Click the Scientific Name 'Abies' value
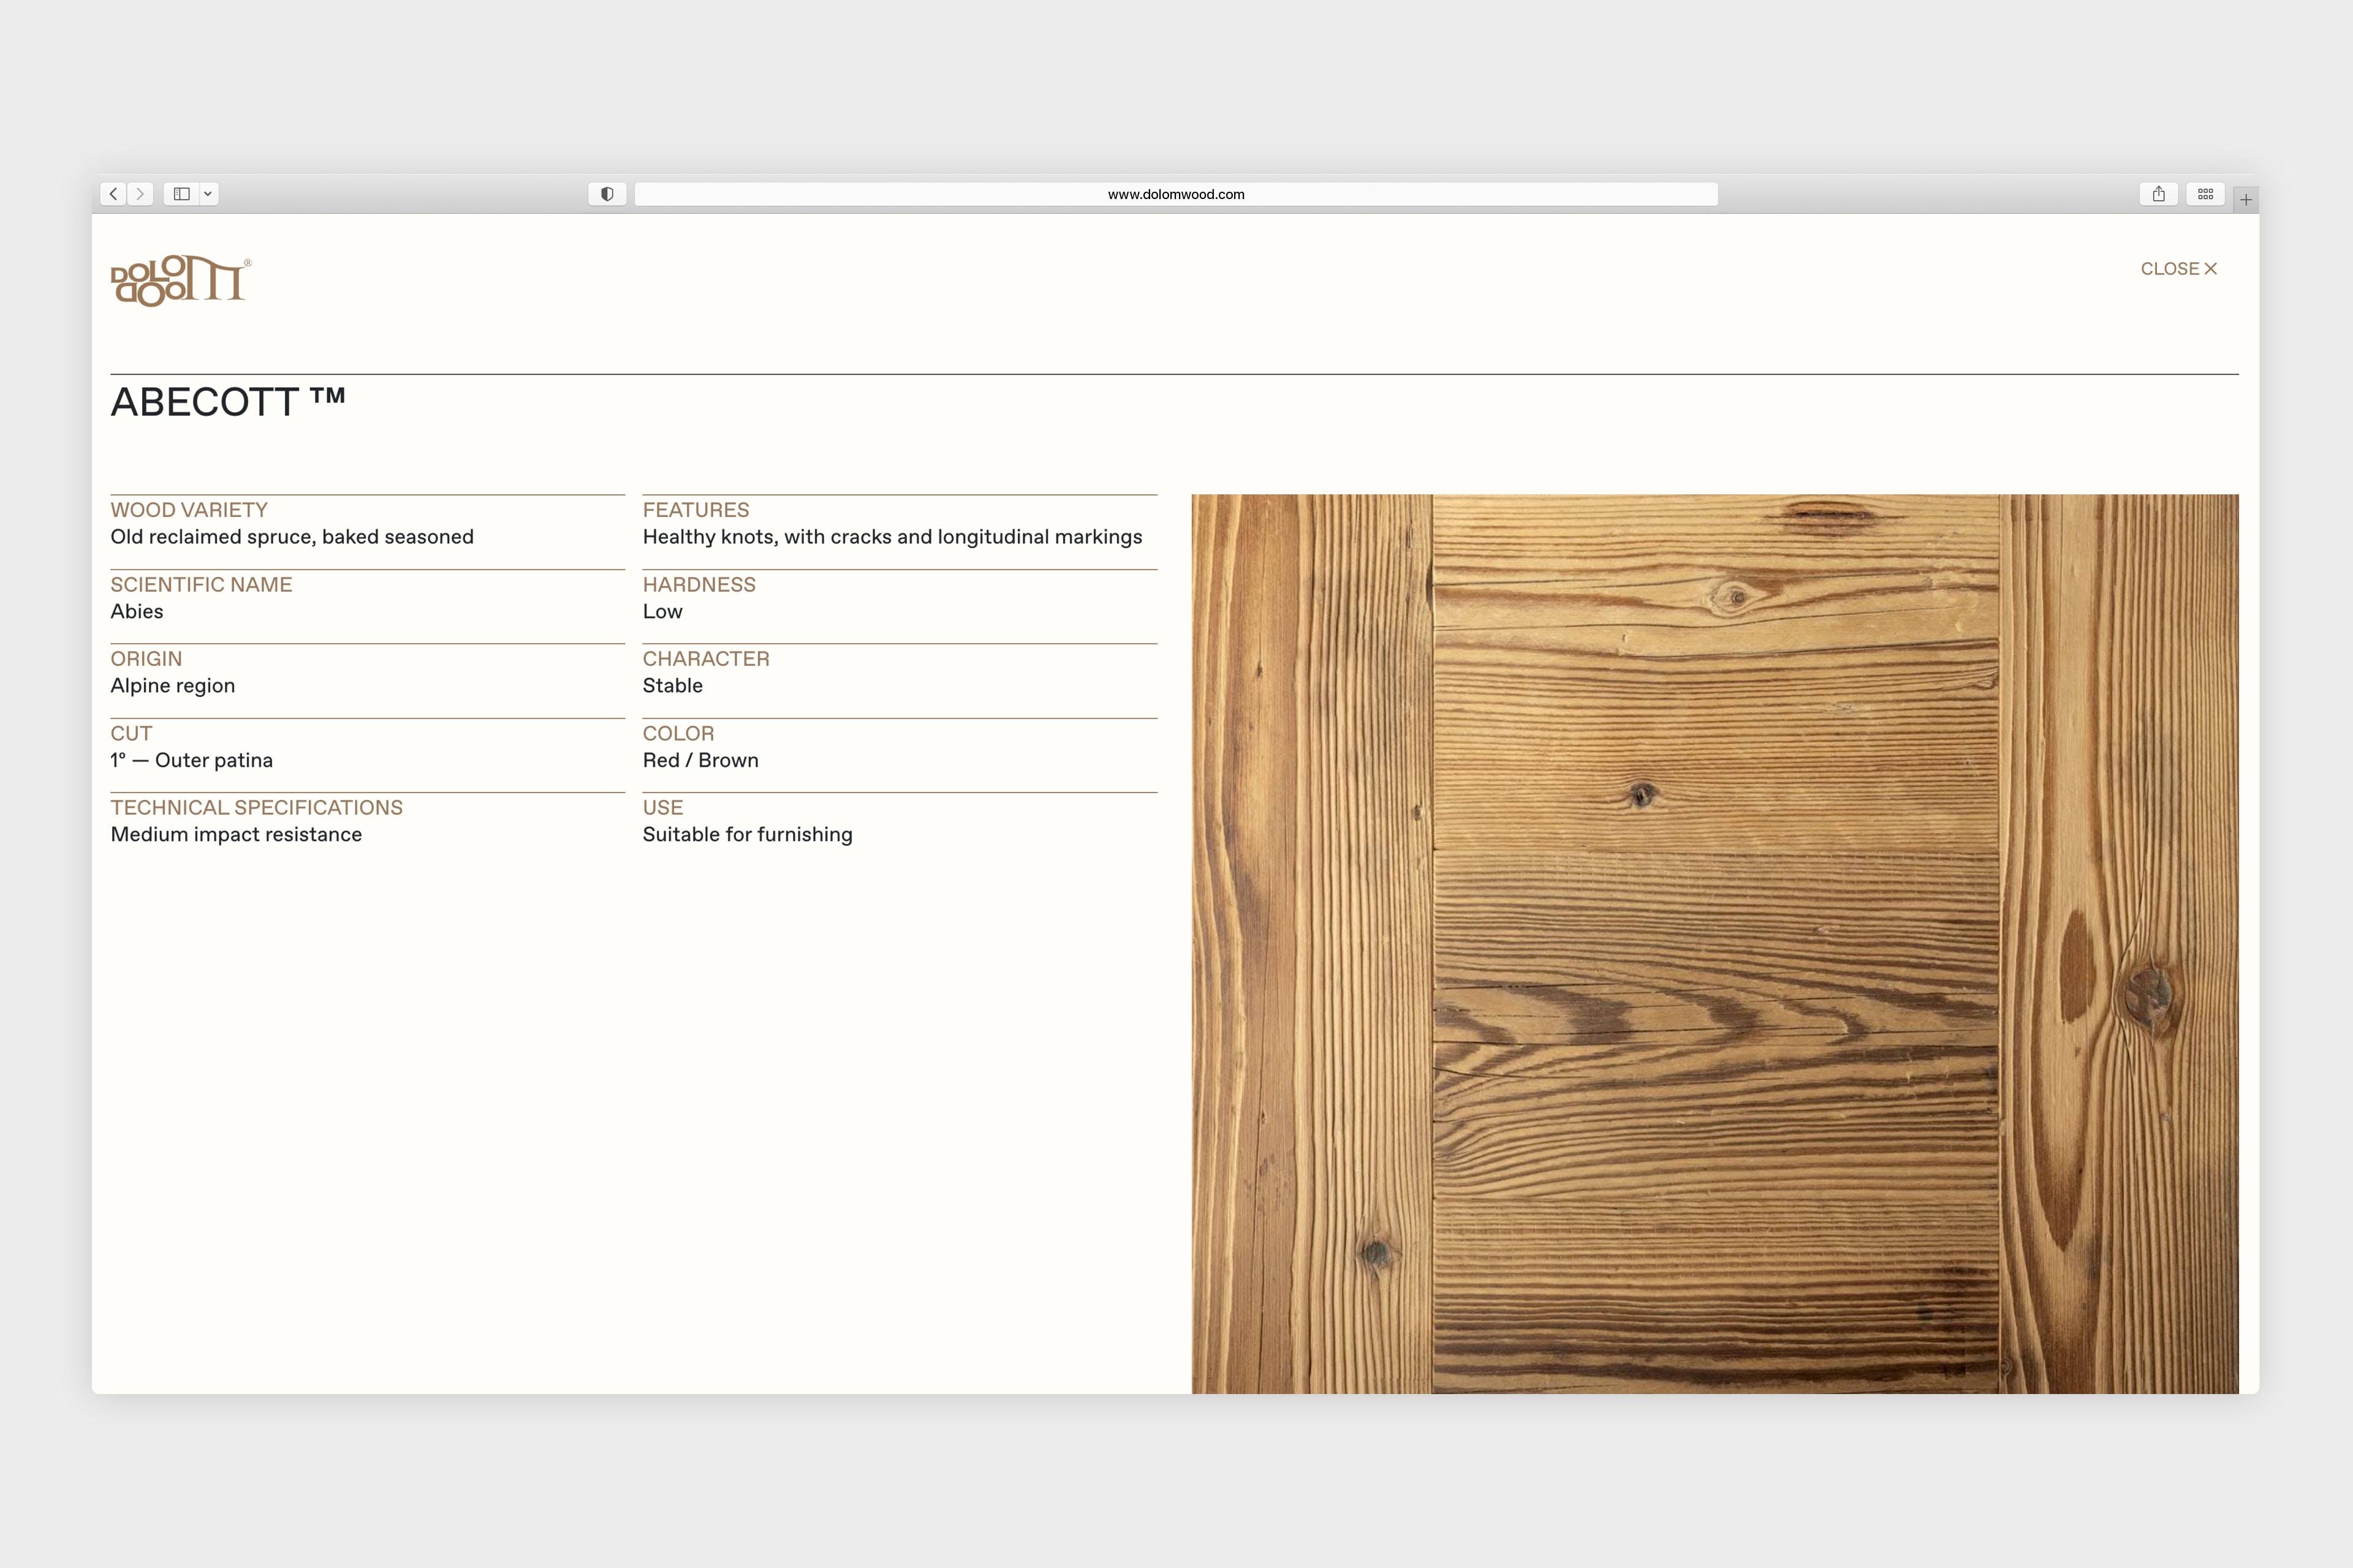Screen dimensions: 2353x1568 pos(137,611)
